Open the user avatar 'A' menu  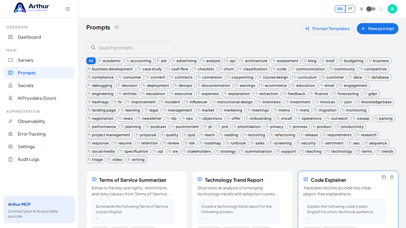point(392,9)
